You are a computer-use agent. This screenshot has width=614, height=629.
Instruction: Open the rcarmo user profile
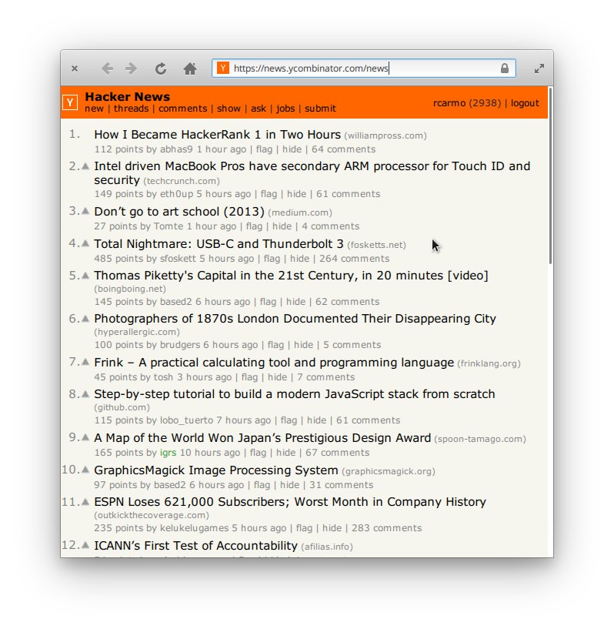[x=449, y=103]
